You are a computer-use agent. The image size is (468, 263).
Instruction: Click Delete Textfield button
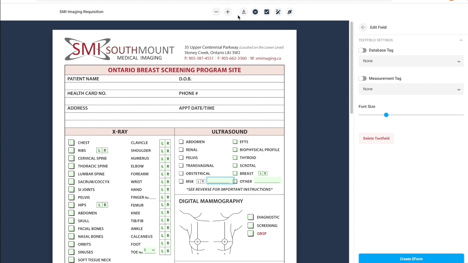point(376,139)
